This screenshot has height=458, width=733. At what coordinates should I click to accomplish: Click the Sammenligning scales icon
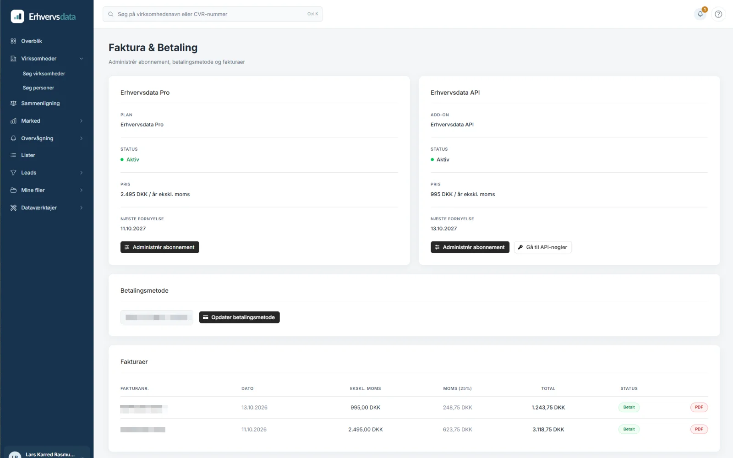pos(13,104)
